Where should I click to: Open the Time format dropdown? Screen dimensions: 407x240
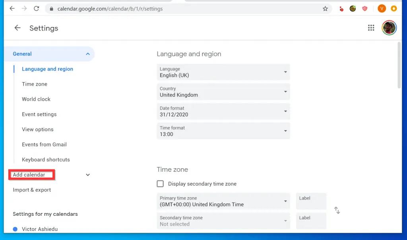click(x=223, y=131)
